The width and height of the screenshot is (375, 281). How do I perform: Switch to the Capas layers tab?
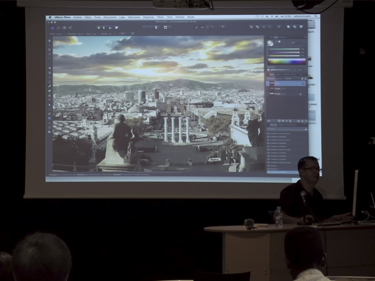[272, 74]
